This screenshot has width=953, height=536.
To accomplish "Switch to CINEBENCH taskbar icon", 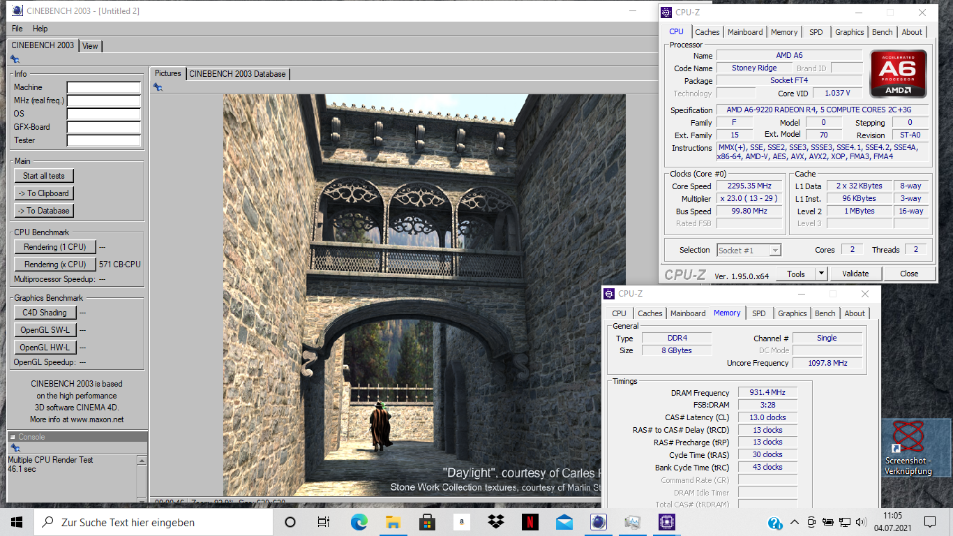I will [x=599, y=522].
